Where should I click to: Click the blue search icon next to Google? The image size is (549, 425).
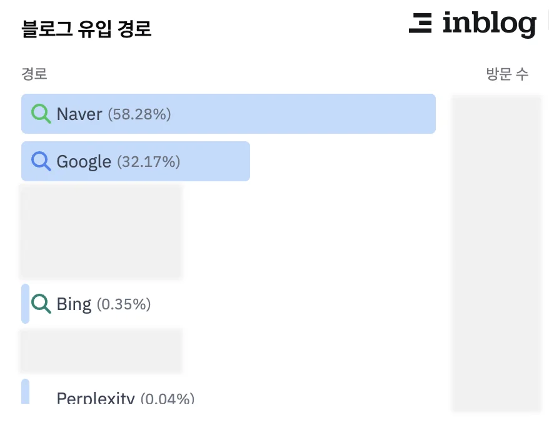point(40,161)
